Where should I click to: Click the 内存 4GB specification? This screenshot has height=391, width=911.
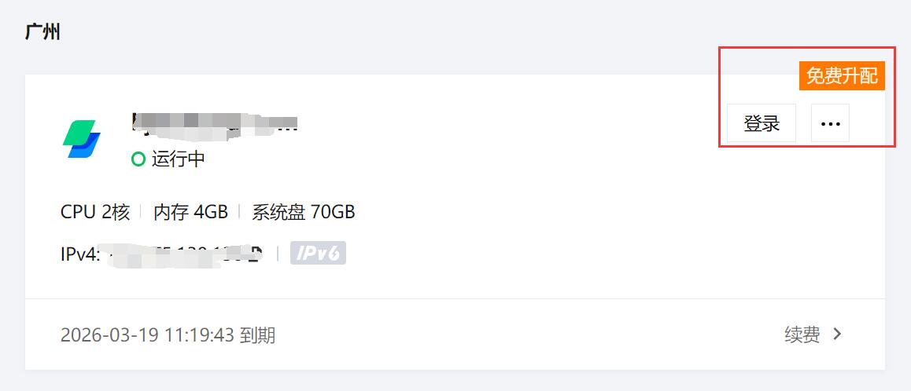coord(190,212)
